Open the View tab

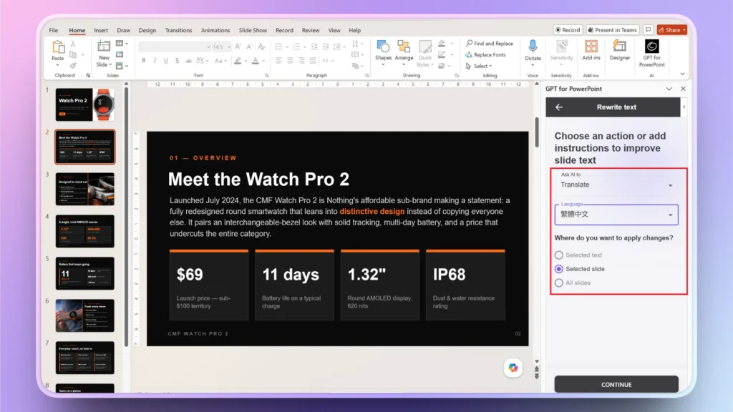[x=334, y=30]
